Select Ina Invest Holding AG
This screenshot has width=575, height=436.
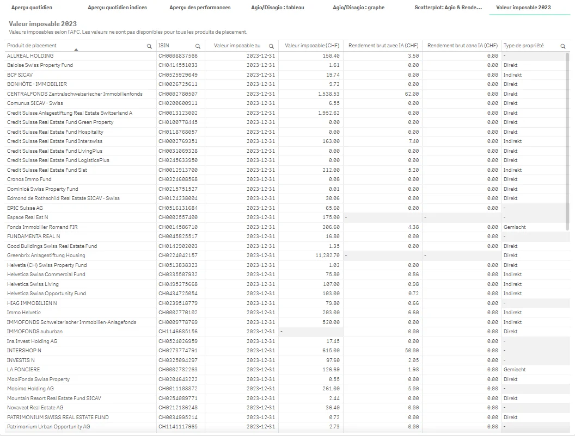click(32, 341)
